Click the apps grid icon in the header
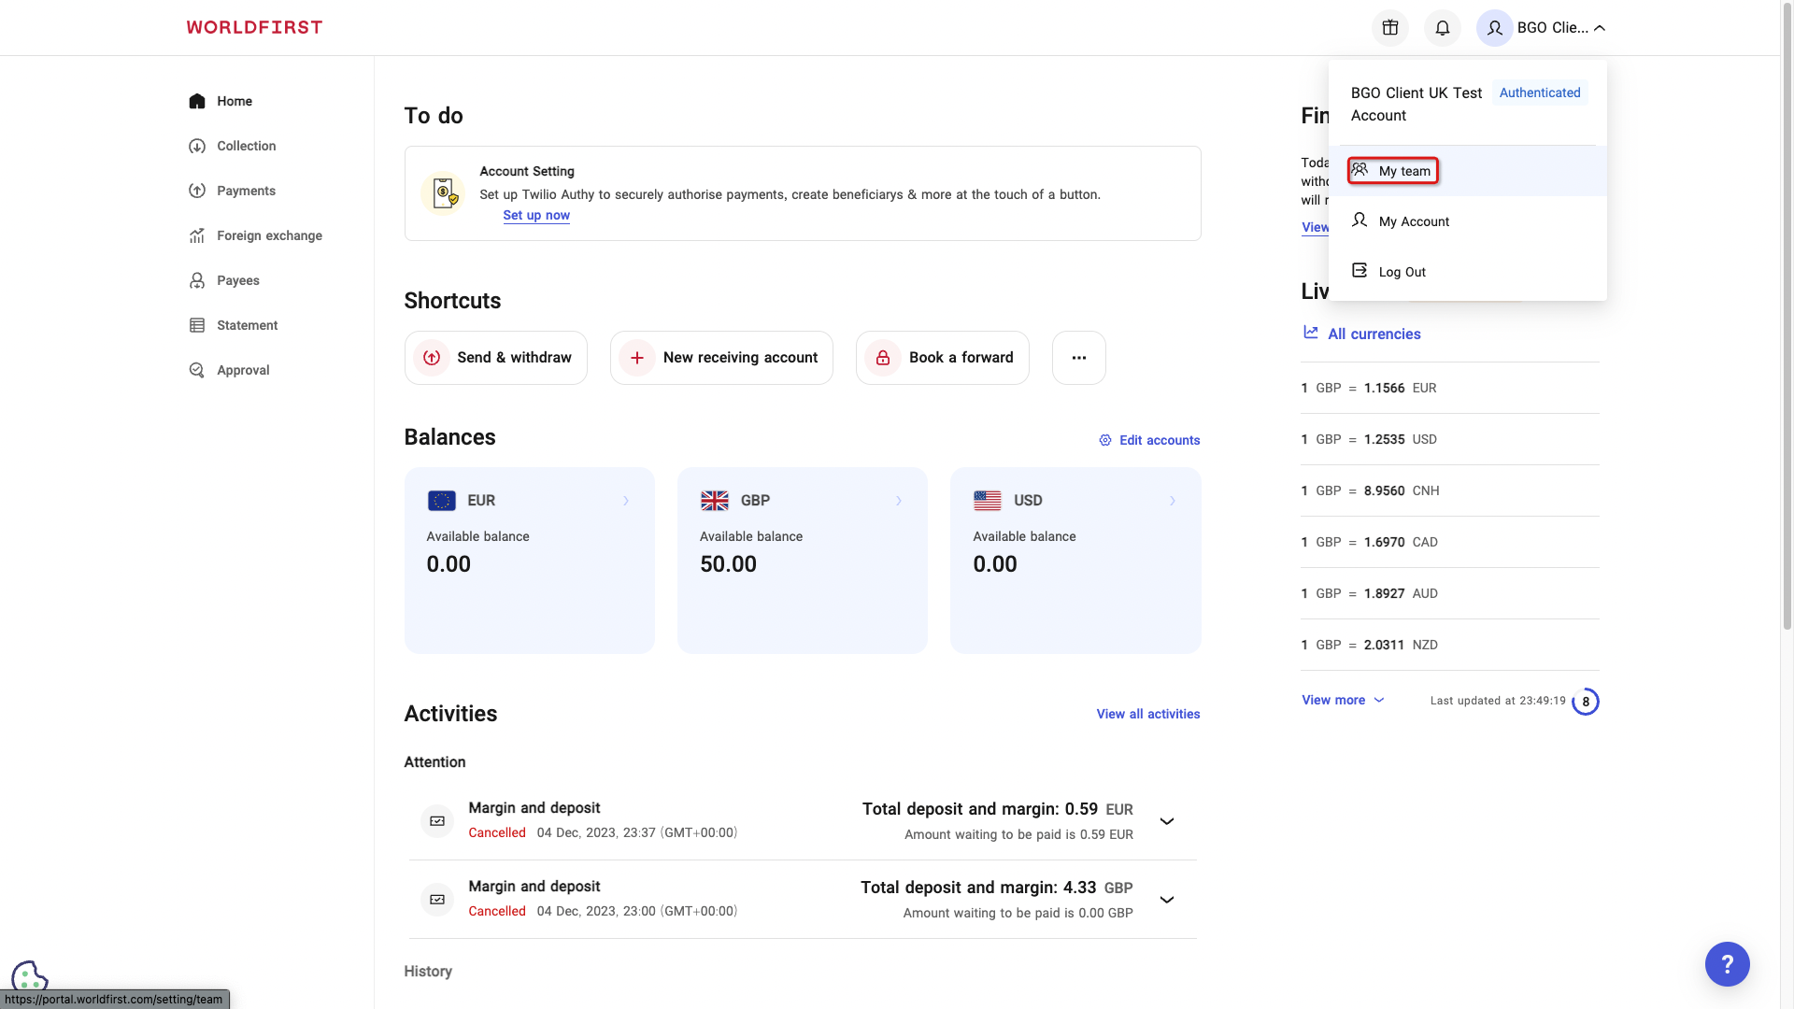1794x1009 pixels. click(1389, 28)
